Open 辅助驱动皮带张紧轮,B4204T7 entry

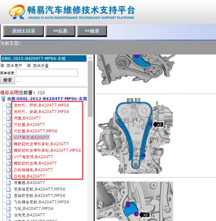pyautogui.click(x=41, y=144)
